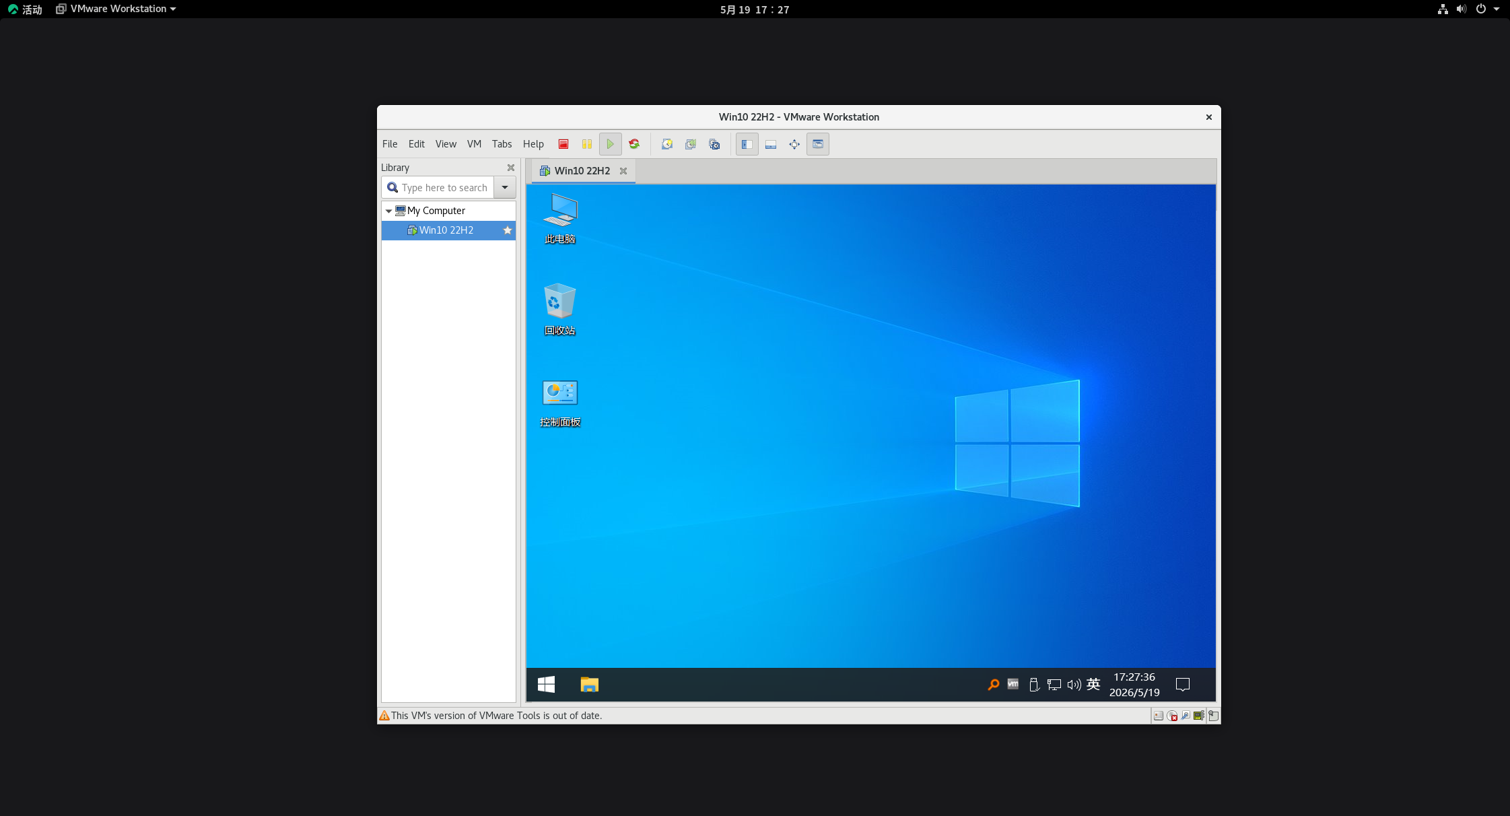1510x816 pixels.
Task: Open the Help menu
Action: (x=533, y=144)
